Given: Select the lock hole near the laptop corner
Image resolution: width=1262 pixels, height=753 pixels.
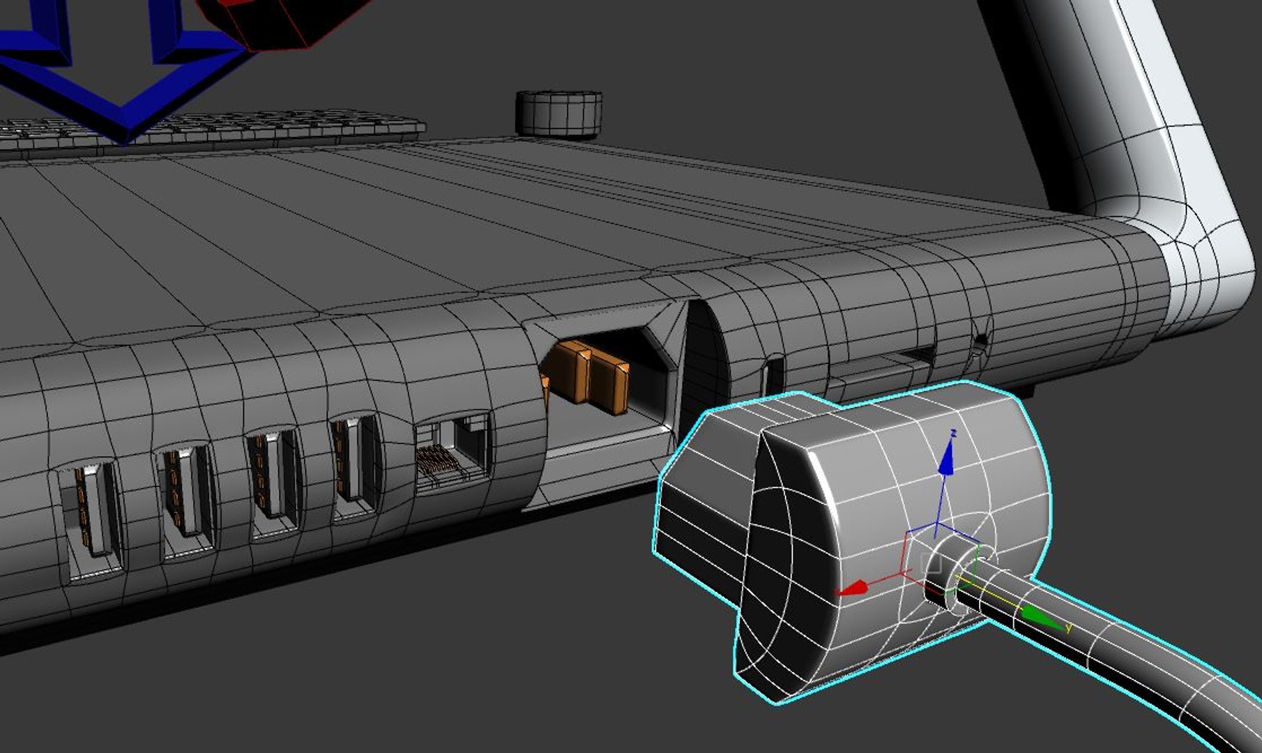Looking at the screenshot, I should tap(981, 343).
